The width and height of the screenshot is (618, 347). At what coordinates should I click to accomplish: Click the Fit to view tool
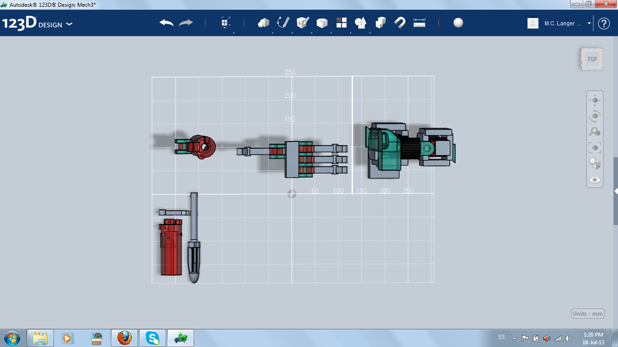(595, 147)
